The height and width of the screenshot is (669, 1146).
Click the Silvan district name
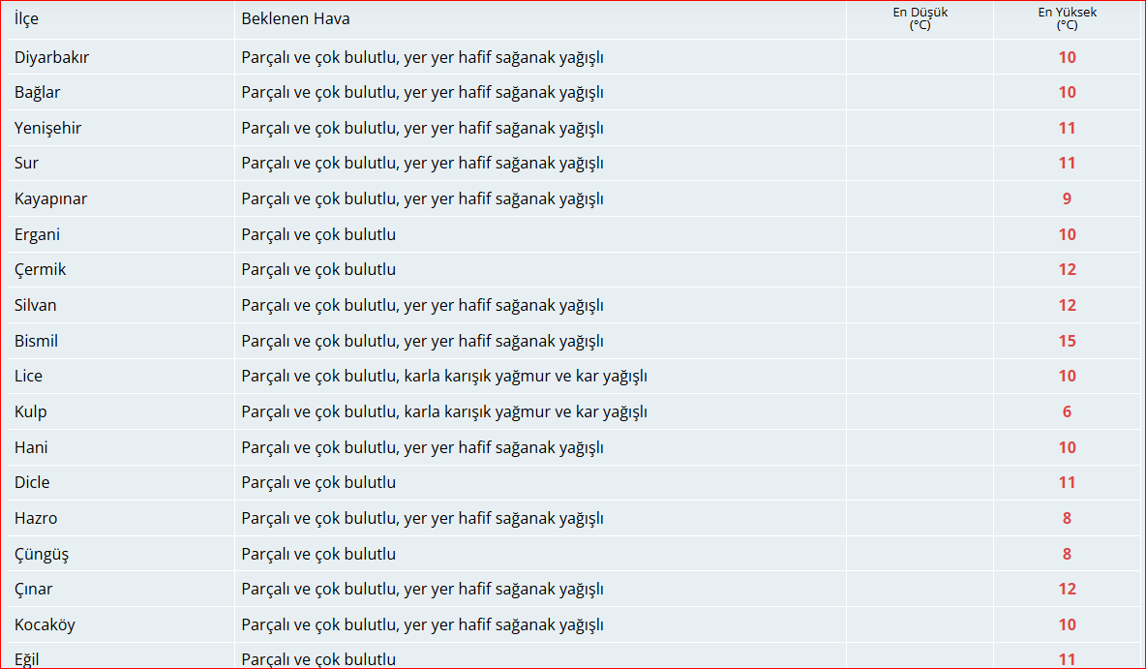coord(35,305)
